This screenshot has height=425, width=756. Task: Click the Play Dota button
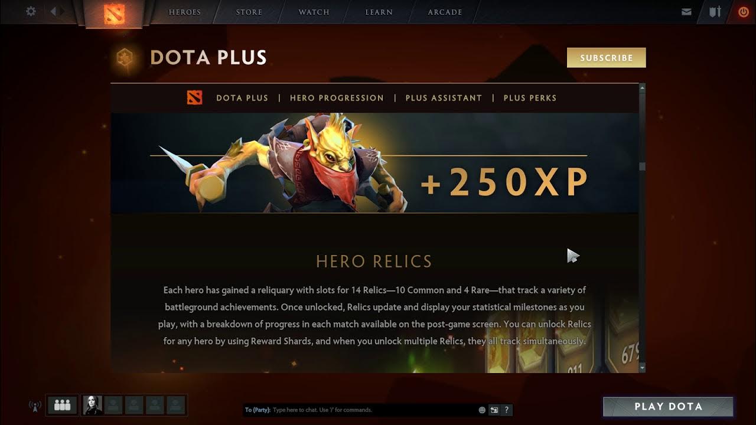point(669,407)
